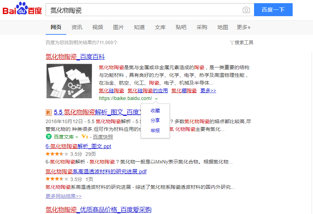Click the 百度文库 source link
313x214 pixels.
pos(64,137)
